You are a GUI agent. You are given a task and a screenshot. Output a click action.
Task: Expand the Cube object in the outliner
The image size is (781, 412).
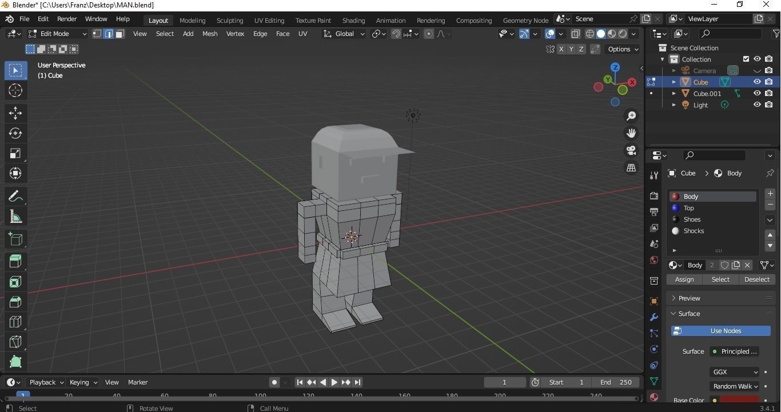tap(674, 82)
